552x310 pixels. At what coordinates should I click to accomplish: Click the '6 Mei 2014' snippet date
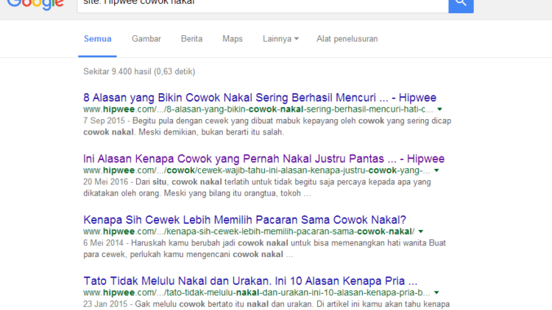[x=104, y=243]
